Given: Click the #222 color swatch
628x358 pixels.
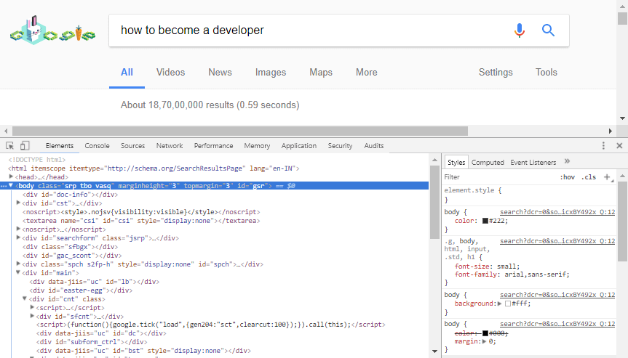Looking at the screenshot, I should [485, 221].
